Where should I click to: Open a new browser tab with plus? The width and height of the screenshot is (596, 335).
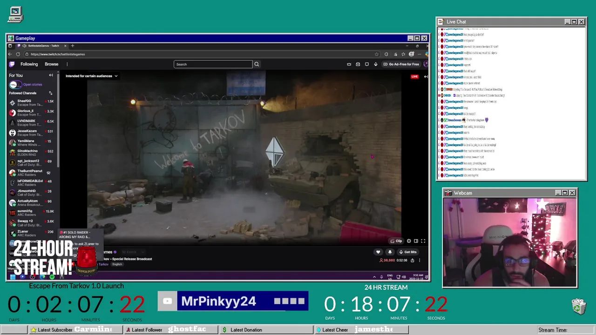(73, 46)
